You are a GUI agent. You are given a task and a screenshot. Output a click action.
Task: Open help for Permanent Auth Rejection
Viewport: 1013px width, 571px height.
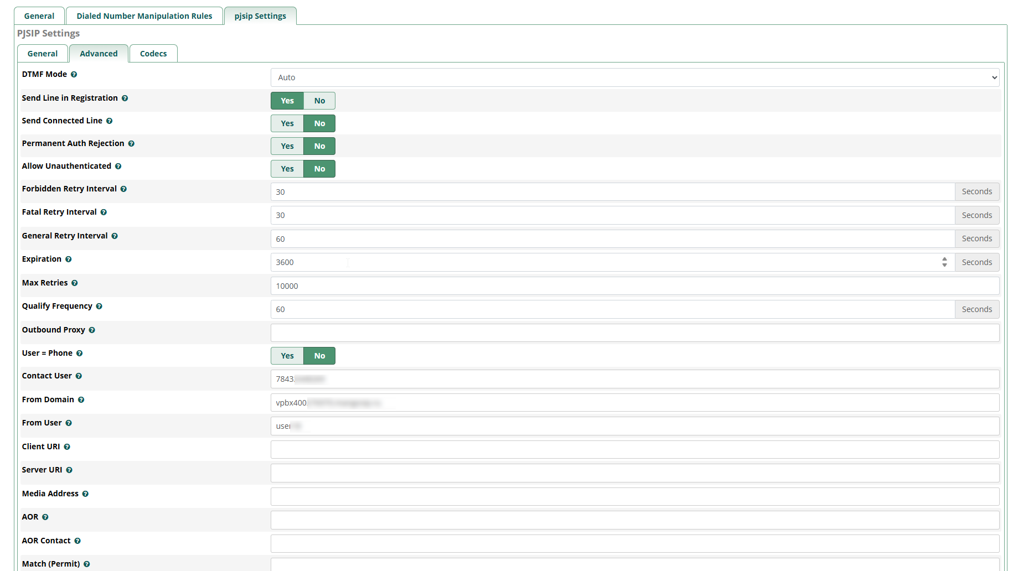pos(131,144)
